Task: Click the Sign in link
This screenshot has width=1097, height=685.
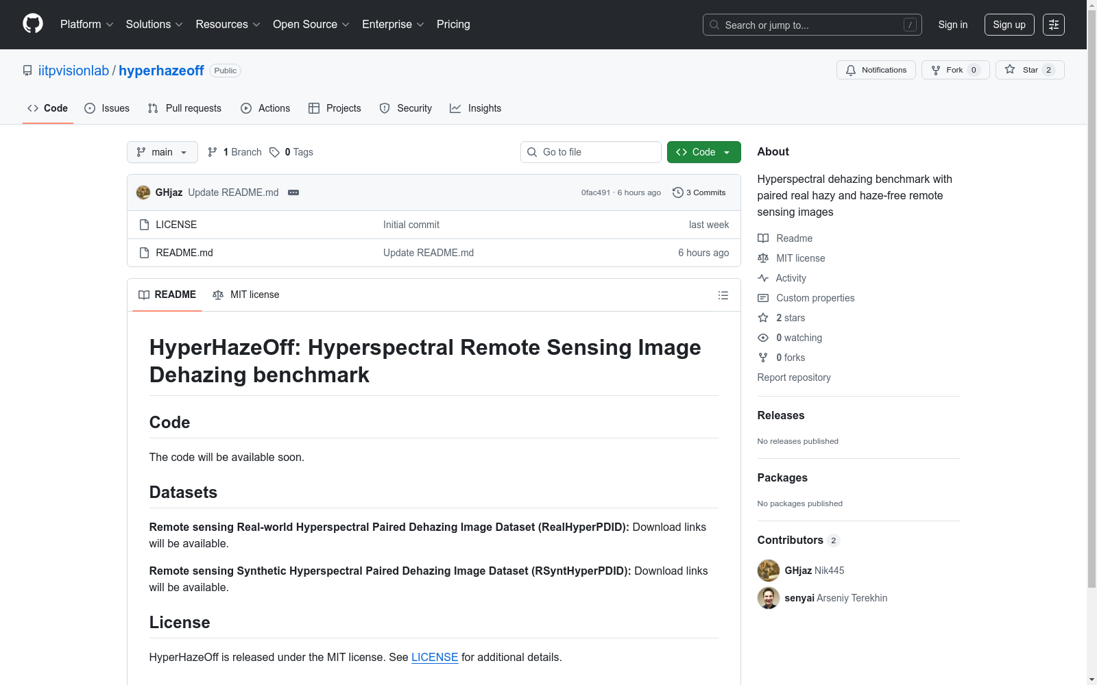Action: [x=953, y=25]
